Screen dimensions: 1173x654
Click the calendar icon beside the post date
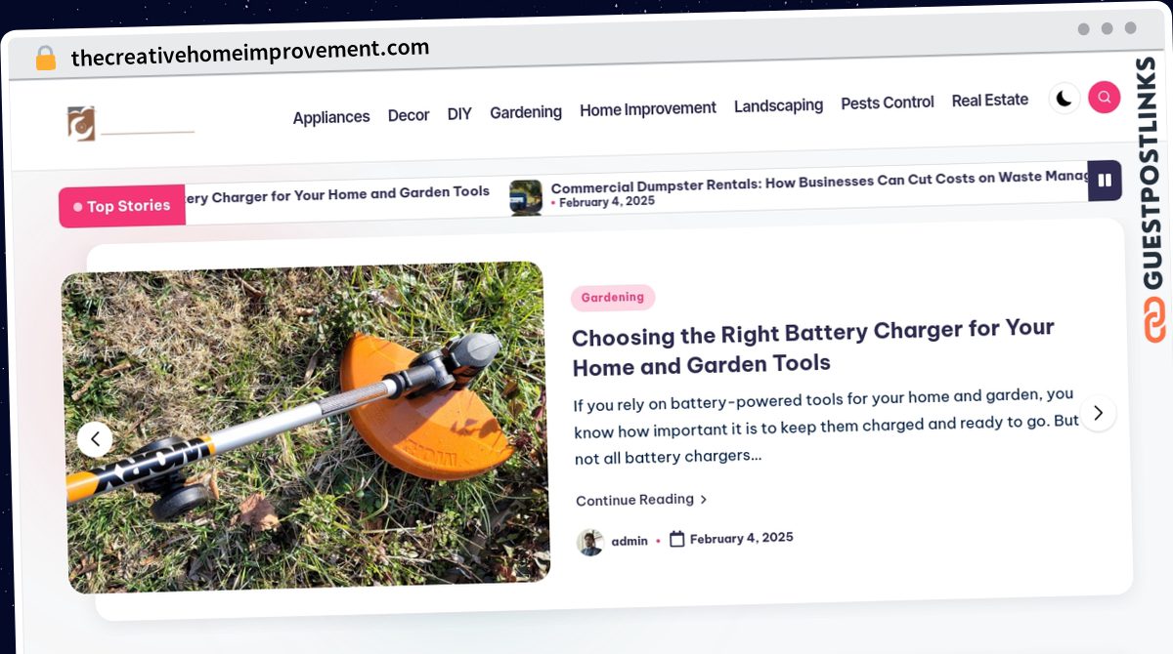point(676,539)
